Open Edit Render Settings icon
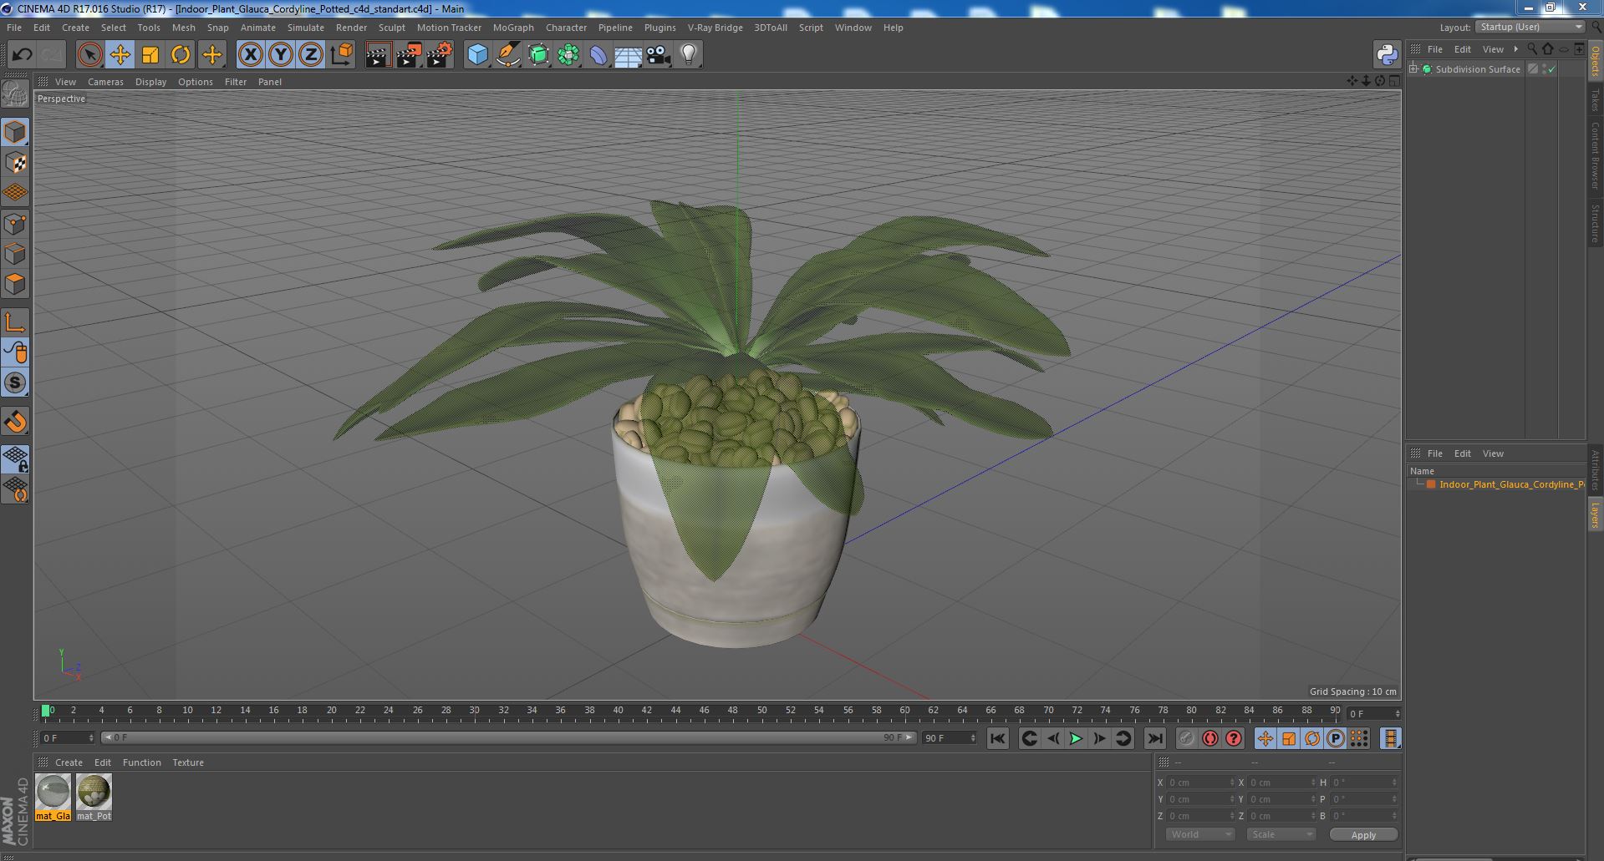 [x=439, y=55]
